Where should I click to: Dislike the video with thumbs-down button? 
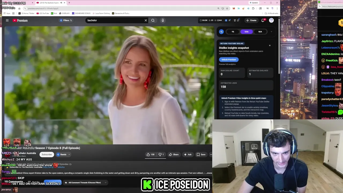point(161,154)
